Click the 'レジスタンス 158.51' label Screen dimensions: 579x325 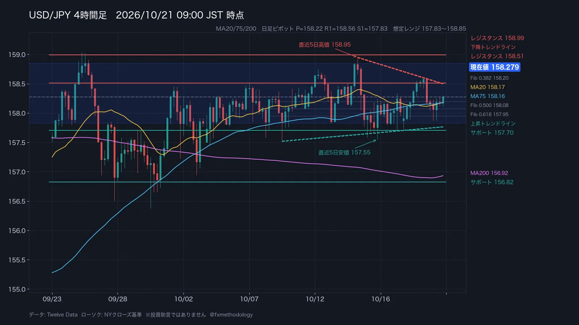point(497,56)
